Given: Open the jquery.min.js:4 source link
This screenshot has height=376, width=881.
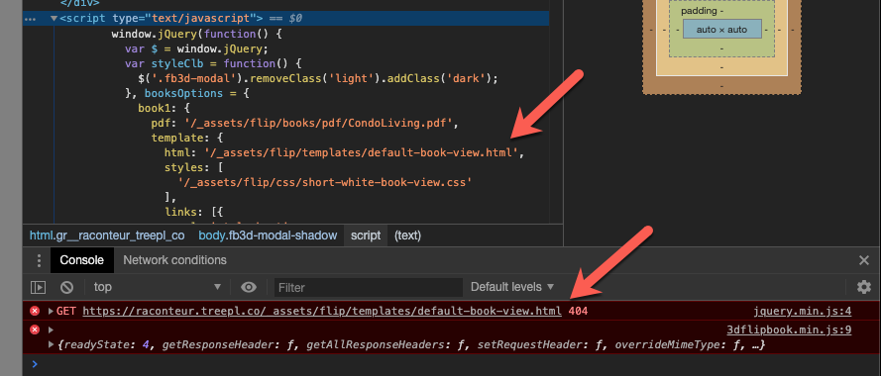Looking at the screenshot, I should [803, 311].
